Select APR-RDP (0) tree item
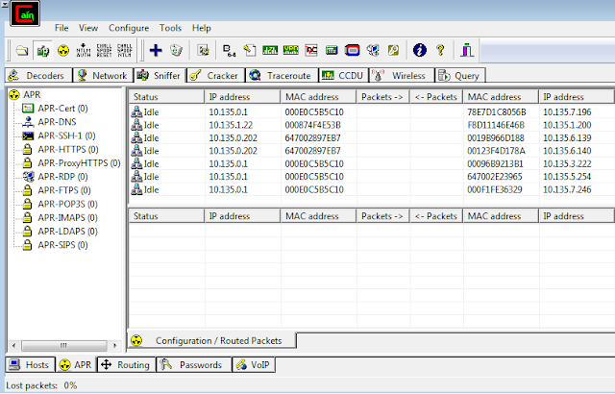This screenshot has width=615, height=394. click(x=62, y=177)
